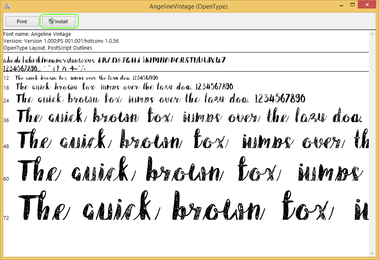Maximize the AngelineVintage font window
Screen dimensions: 379x260
tap(352, 5)
